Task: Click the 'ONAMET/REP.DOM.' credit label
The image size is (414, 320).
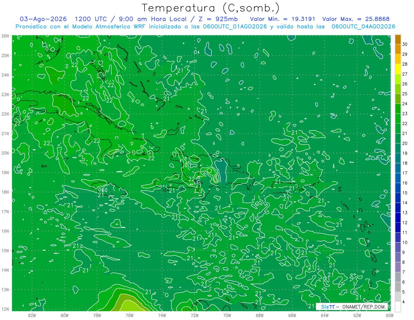Action: [364, 307]
